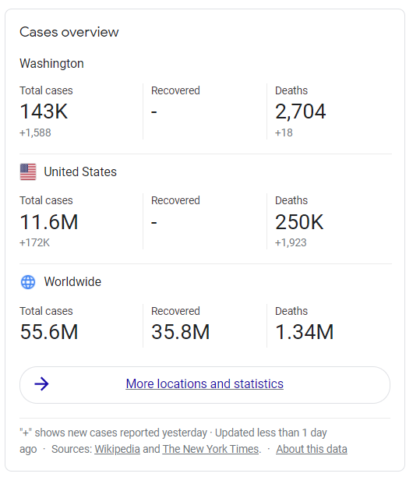Select the Worldwide heading label
The image size is (420, 484).
coord(72,282)
